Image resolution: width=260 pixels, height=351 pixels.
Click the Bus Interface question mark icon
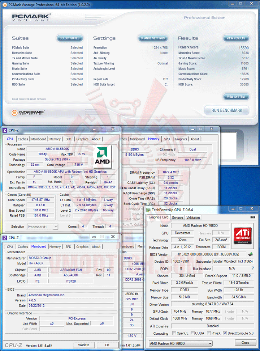click(x=253, y=268)
